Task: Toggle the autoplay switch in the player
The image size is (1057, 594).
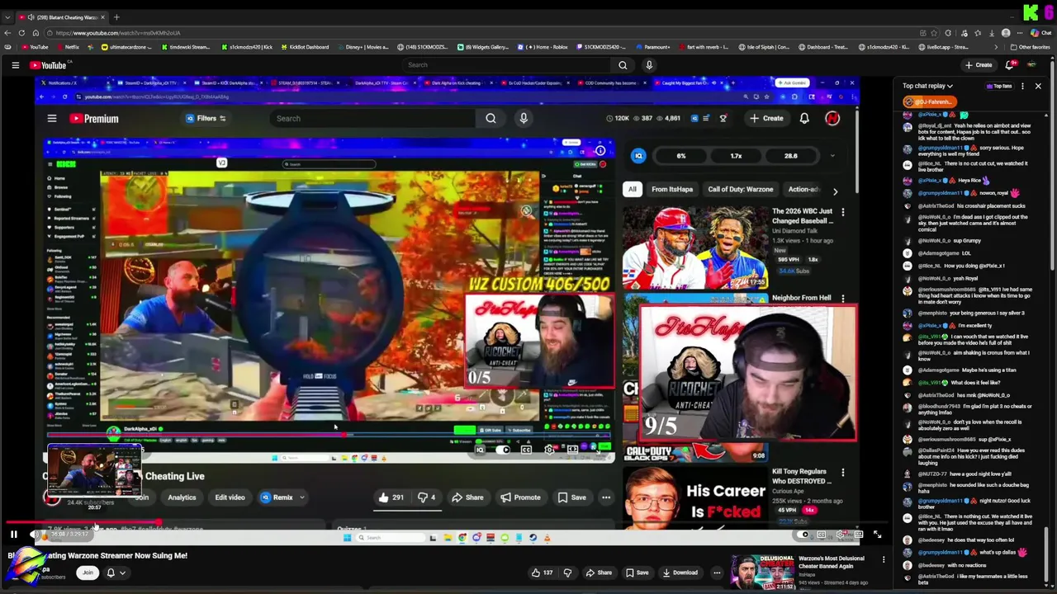Action: click(804, 535)
